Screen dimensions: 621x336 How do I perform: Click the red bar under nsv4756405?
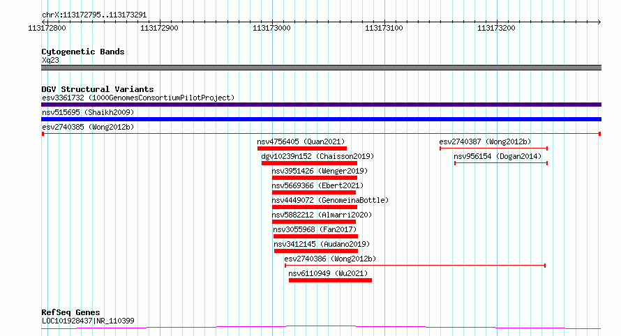pos(302,148)
